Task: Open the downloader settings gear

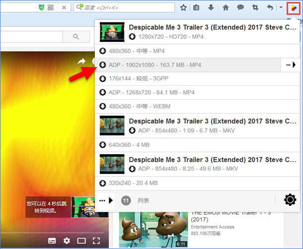Action: click(290, 200)
